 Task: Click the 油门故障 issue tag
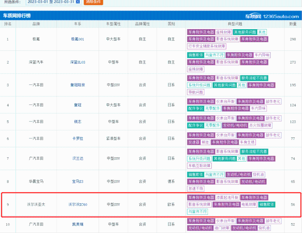click(222, 228)
